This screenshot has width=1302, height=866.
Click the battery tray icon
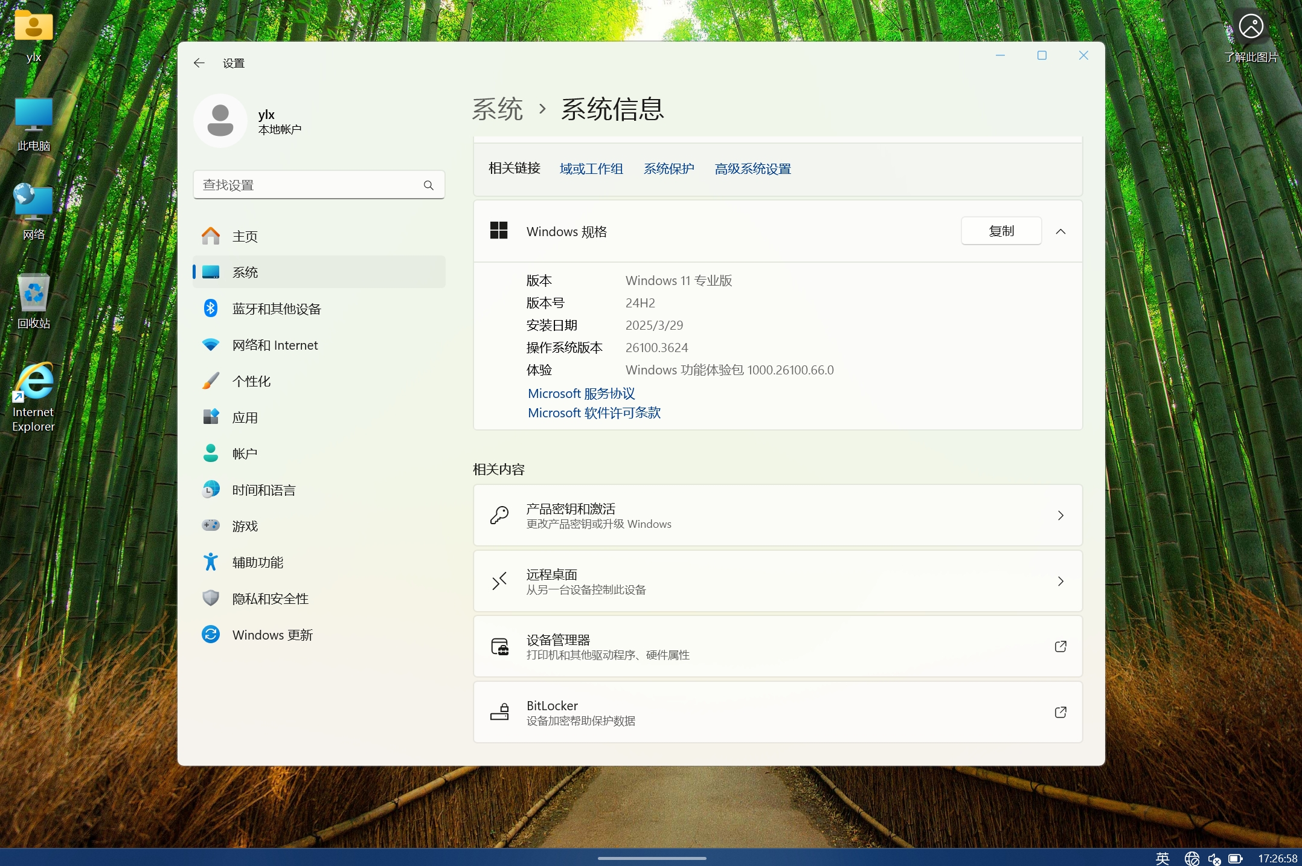click(x=1236, y=858)
